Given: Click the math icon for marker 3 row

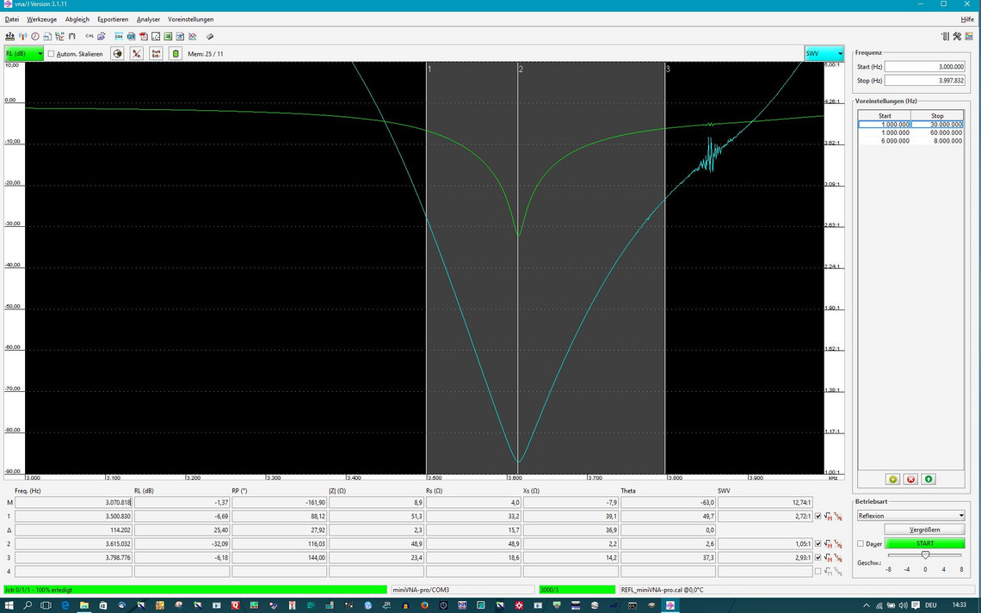Looking at the screenshot, I should pyautogui.click(x=829, y=557).
